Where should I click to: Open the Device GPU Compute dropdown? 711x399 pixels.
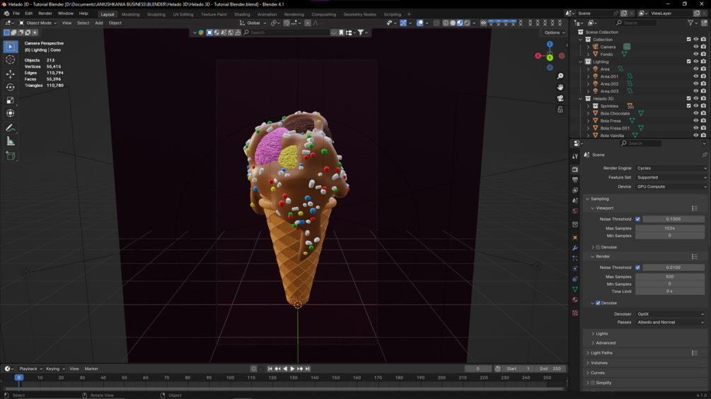click(671, 186)
